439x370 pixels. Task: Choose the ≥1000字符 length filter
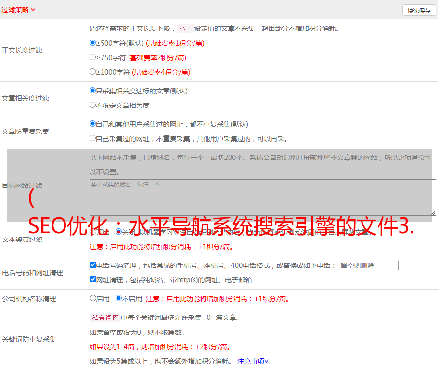click(93, 72)
